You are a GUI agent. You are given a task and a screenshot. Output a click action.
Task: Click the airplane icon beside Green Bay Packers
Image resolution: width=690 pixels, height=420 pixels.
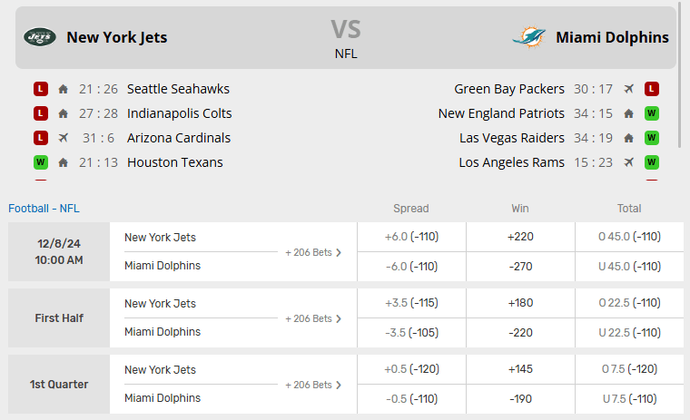click(x=628, y=89)
